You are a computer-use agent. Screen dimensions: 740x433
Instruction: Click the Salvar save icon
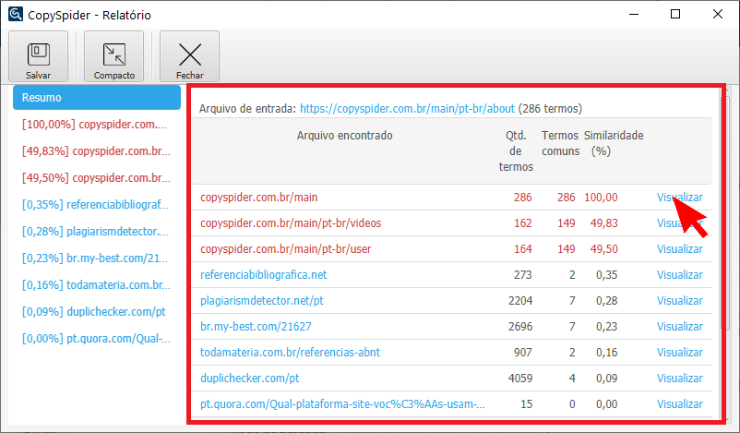click(38, 56)
